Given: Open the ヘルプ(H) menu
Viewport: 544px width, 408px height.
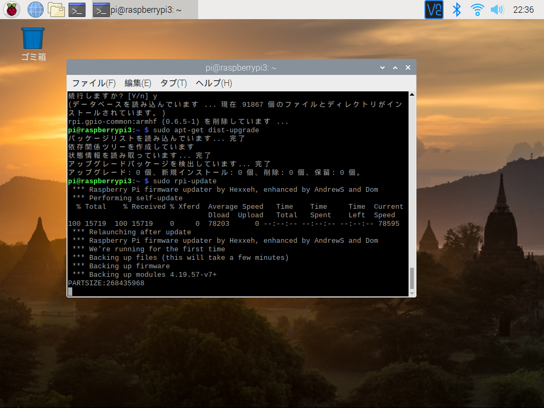Looking at the screenshot, I should point(214,83).
